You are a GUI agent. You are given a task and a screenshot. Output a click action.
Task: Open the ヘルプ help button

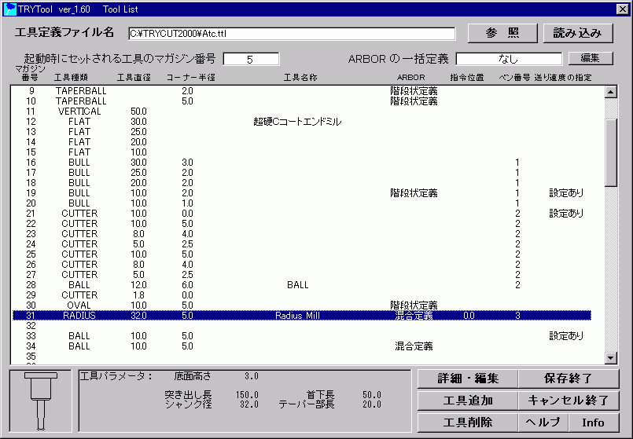pyautogui.click(x=543, y=423)
